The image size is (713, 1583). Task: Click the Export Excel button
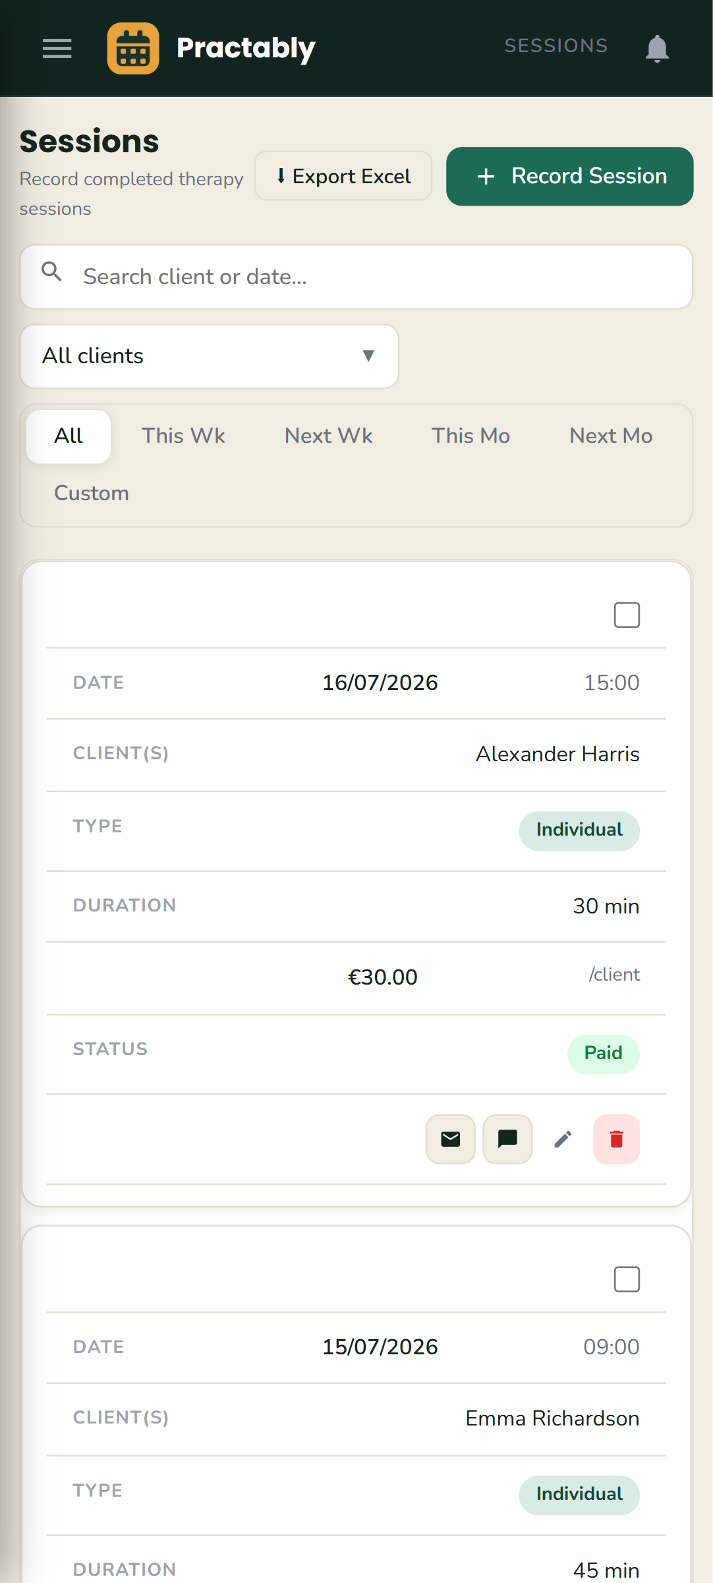click(343, 176)
